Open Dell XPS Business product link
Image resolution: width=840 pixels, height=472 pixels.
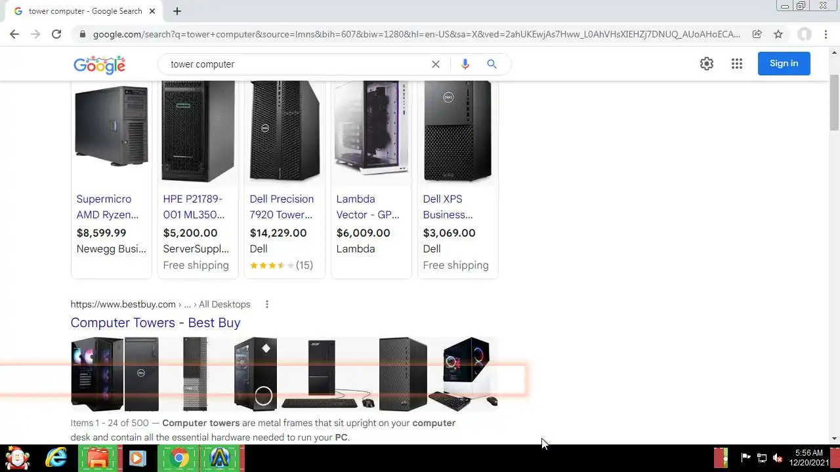448,206
